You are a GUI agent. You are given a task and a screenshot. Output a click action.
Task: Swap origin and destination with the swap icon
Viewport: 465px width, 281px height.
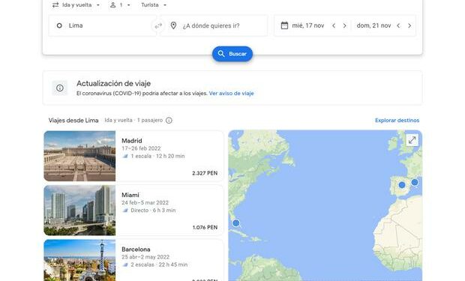[x=158, y=25]
